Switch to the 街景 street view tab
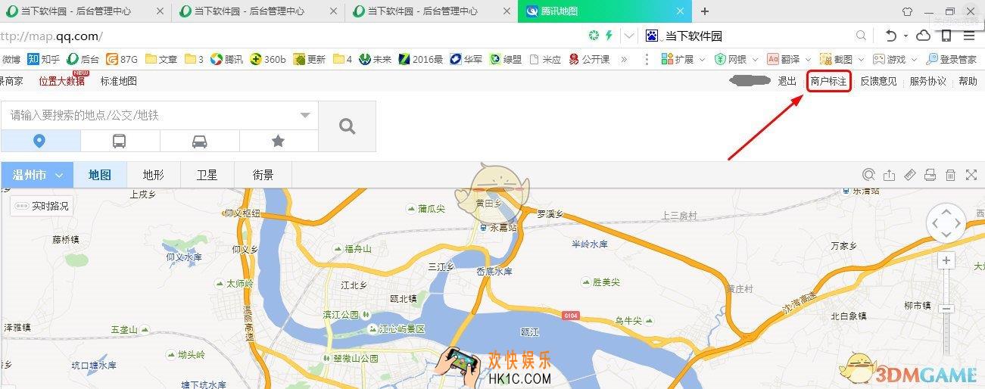The width and height of the screenshot is (985, 389). coord(263,175)
